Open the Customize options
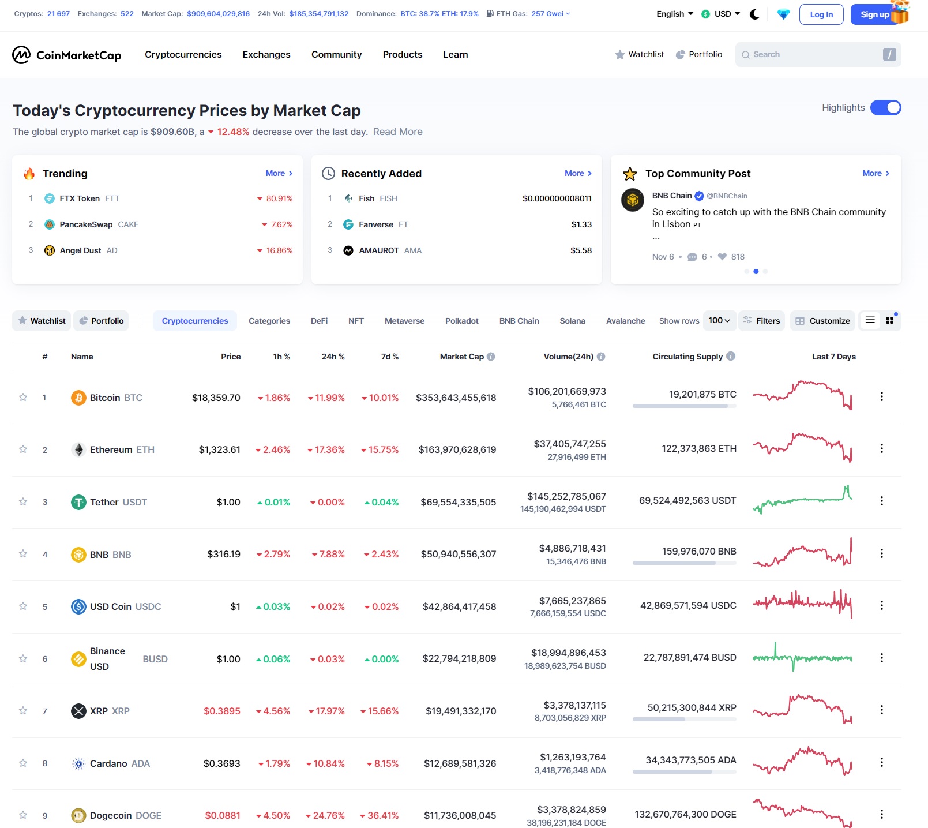 click(x=822, y=321)
